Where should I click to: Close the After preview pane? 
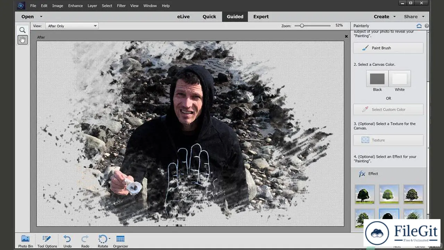click(346, 36)
